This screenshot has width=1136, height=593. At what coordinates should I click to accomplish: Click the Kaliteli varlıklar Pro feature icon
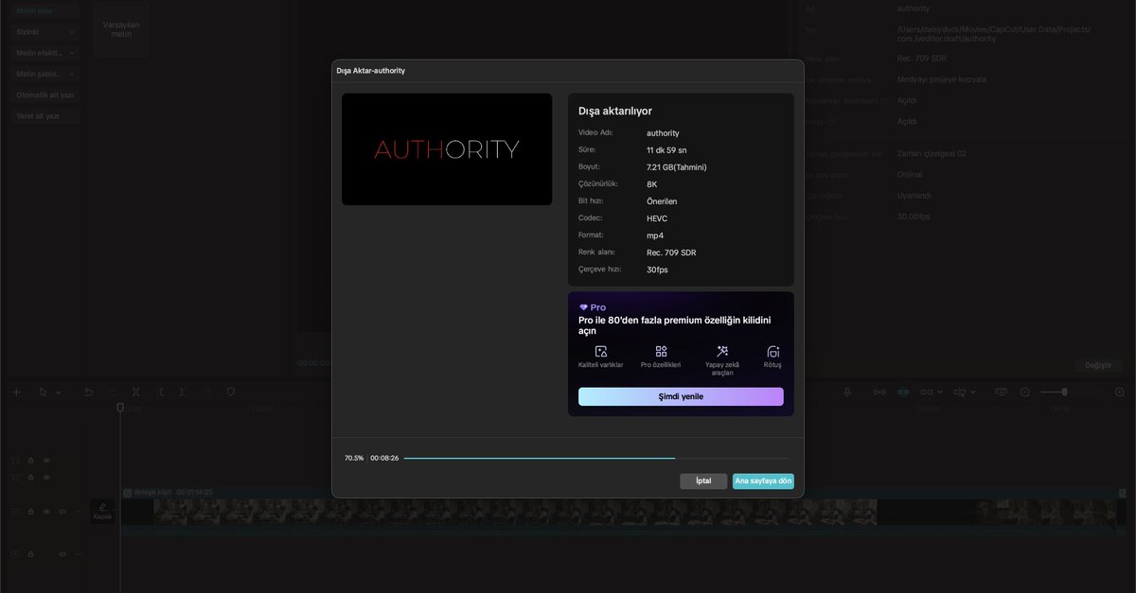[x=600, y=351]
